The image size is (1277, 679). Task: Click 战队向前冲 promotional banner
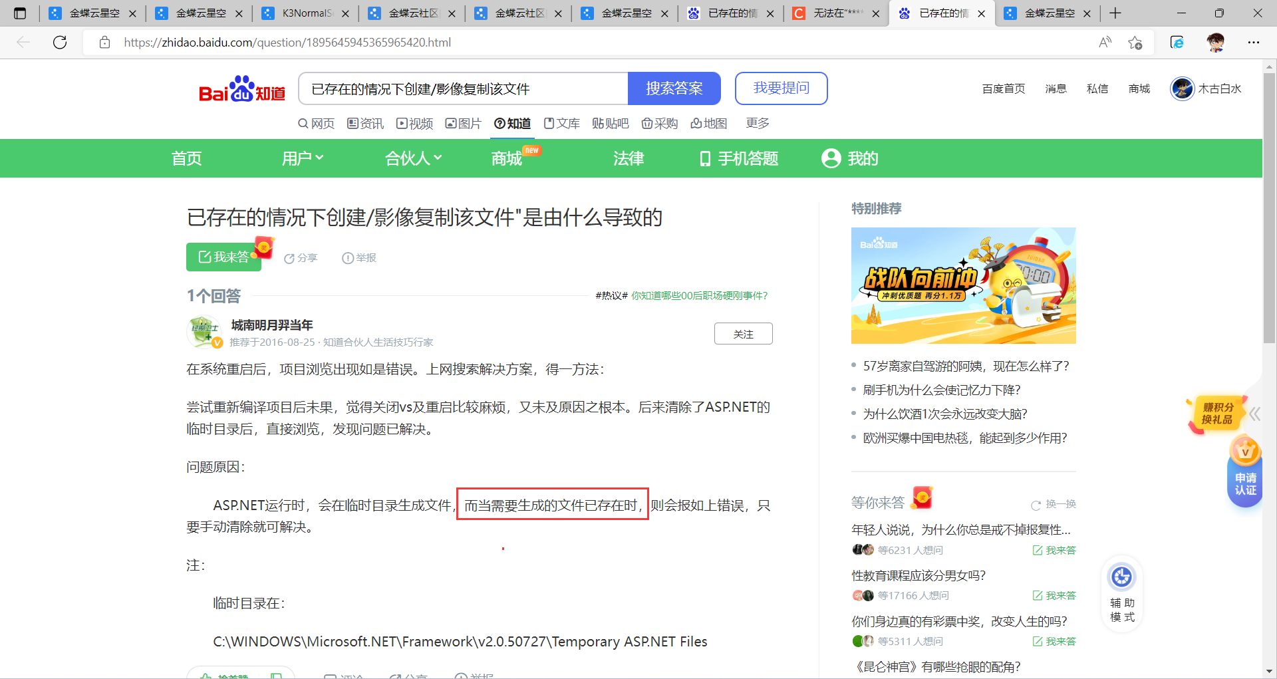click(x=963, y=286)
